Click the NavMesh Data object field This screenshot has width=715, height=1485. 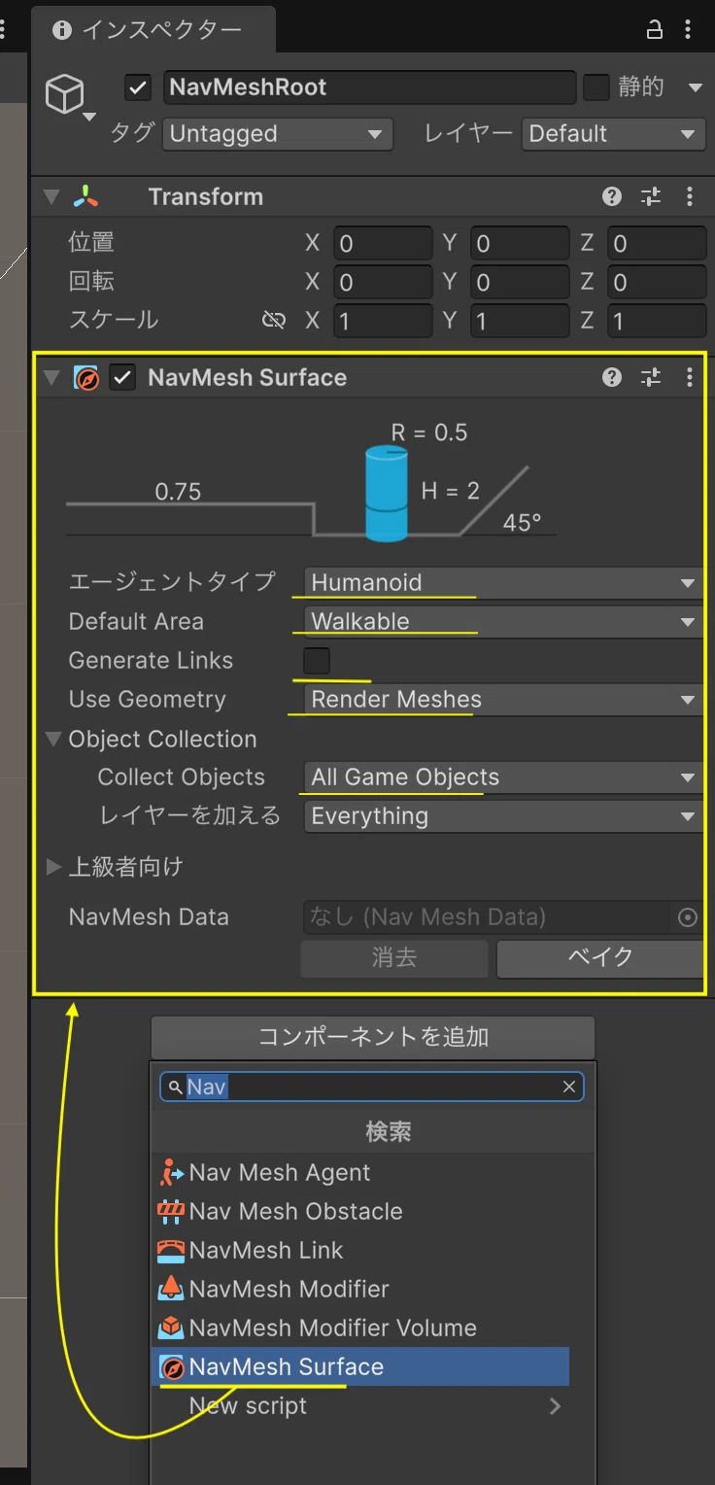[489, 917]
